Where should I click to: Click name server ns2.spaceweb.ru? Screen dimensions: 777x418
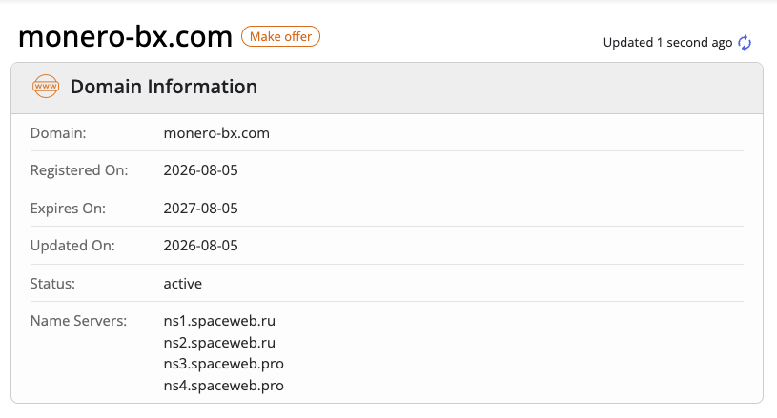pos(219,343)
